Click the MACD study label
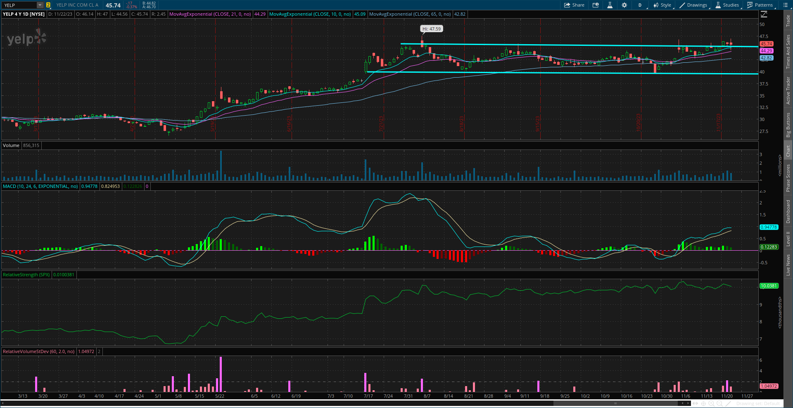 pos(40,186)
